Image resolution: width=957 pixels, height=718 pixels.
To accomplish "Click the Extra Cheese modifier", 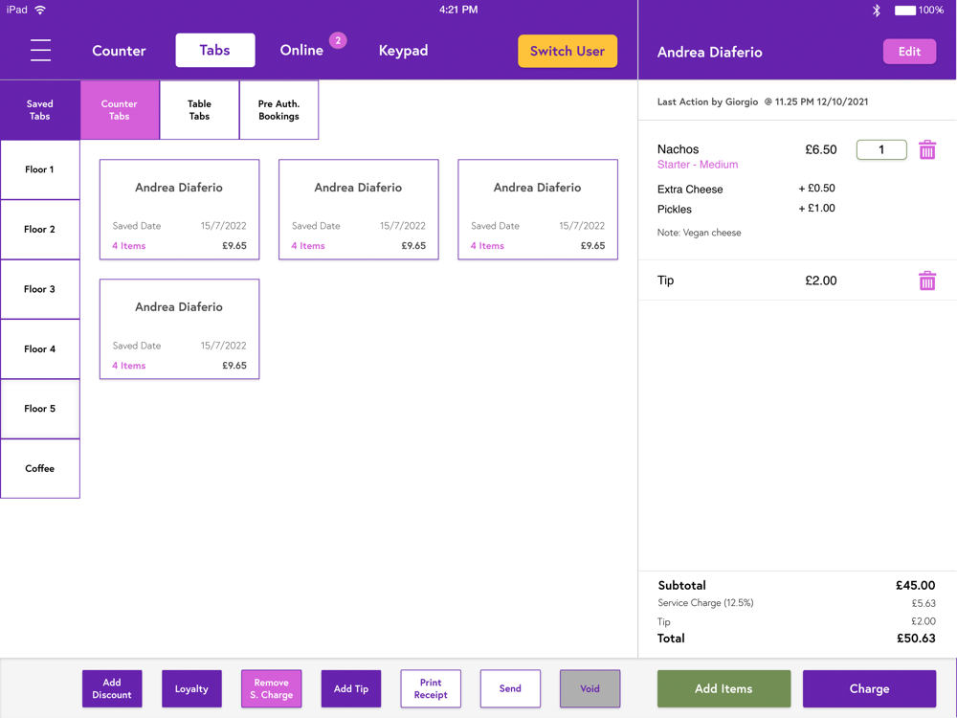I will pyautogui.click(x=690, y=190).
